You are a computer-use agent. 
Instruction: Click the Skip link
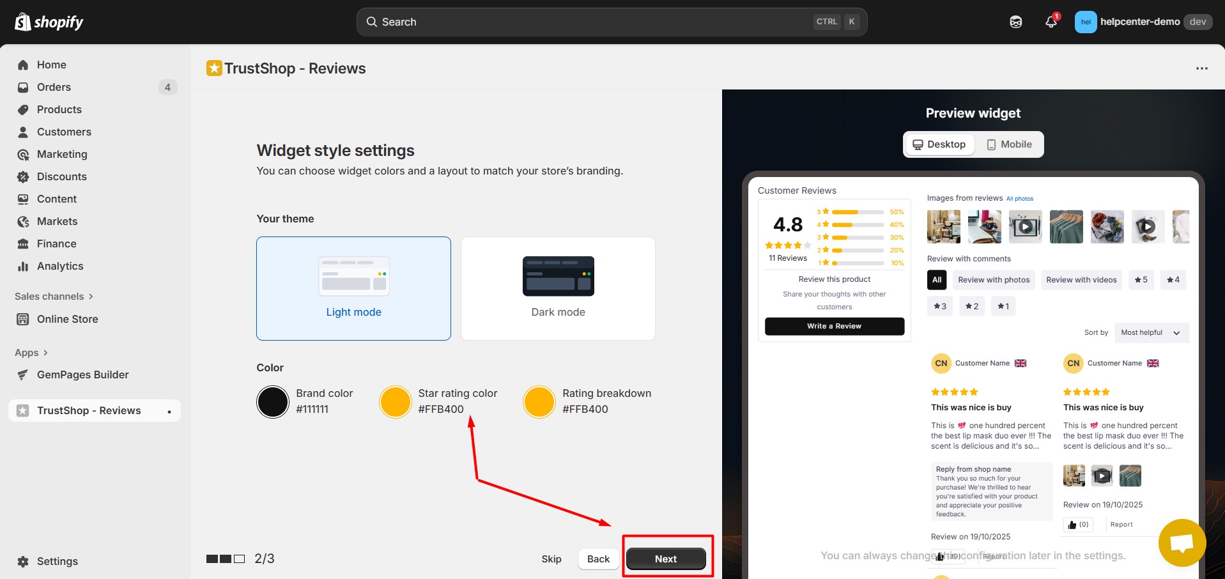coord(551,559)
